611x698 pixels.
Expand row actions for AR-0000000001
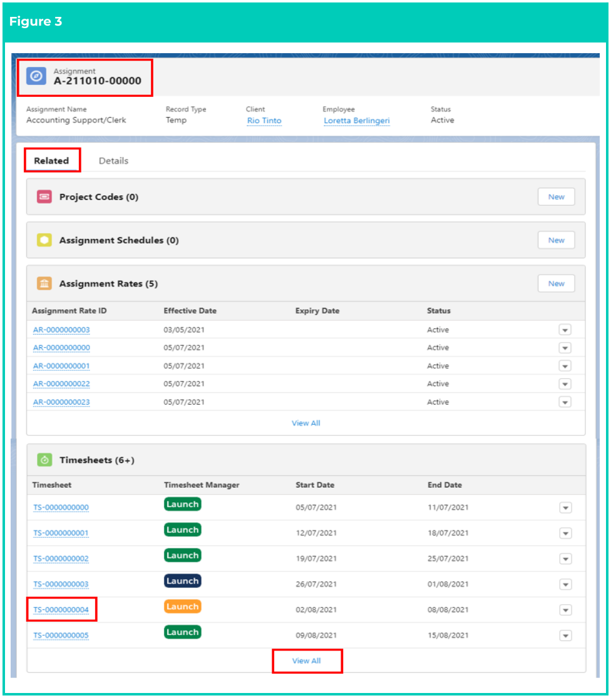(x=565, y=366)
